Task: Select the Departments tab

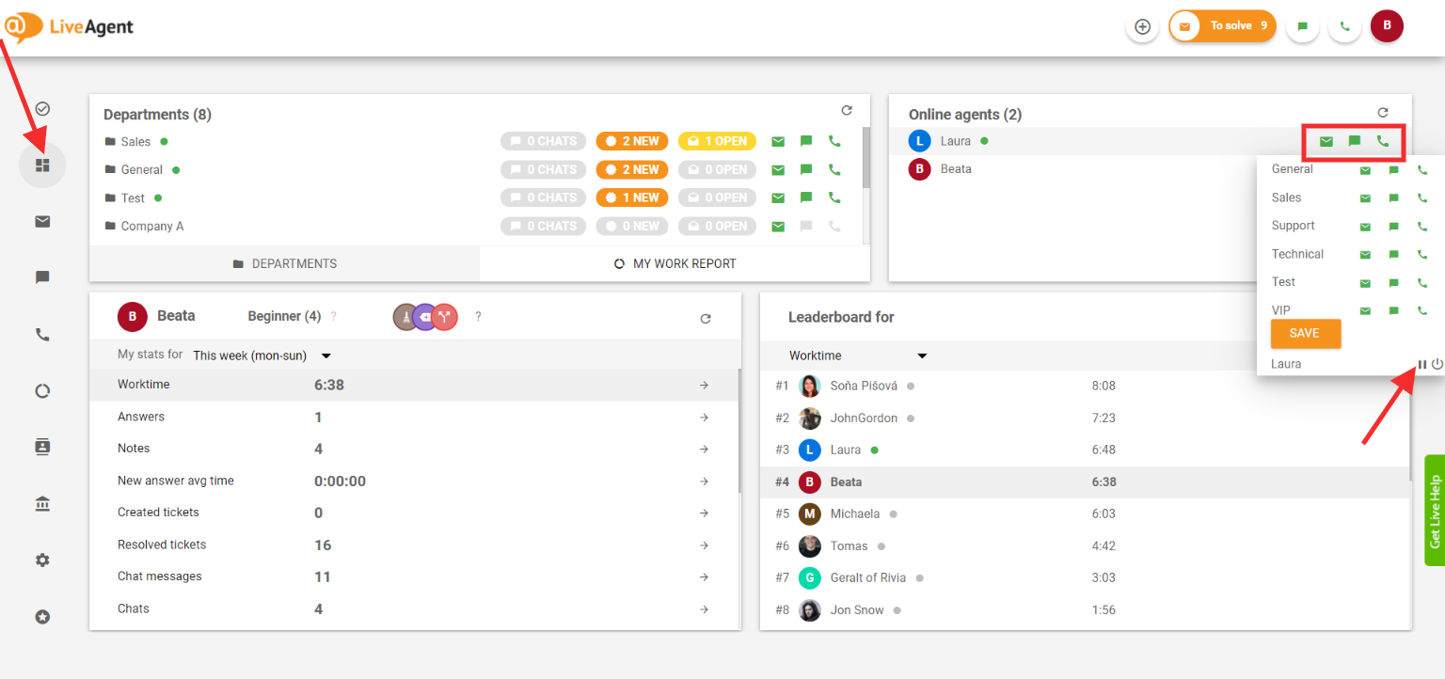Action: click(x=284, y=264)
